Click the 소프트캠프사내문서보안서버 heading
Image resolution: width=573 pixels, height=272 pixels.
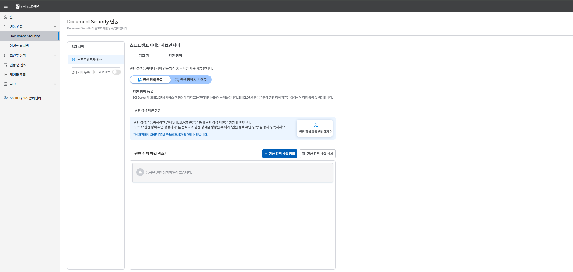(x=155, y=46)
